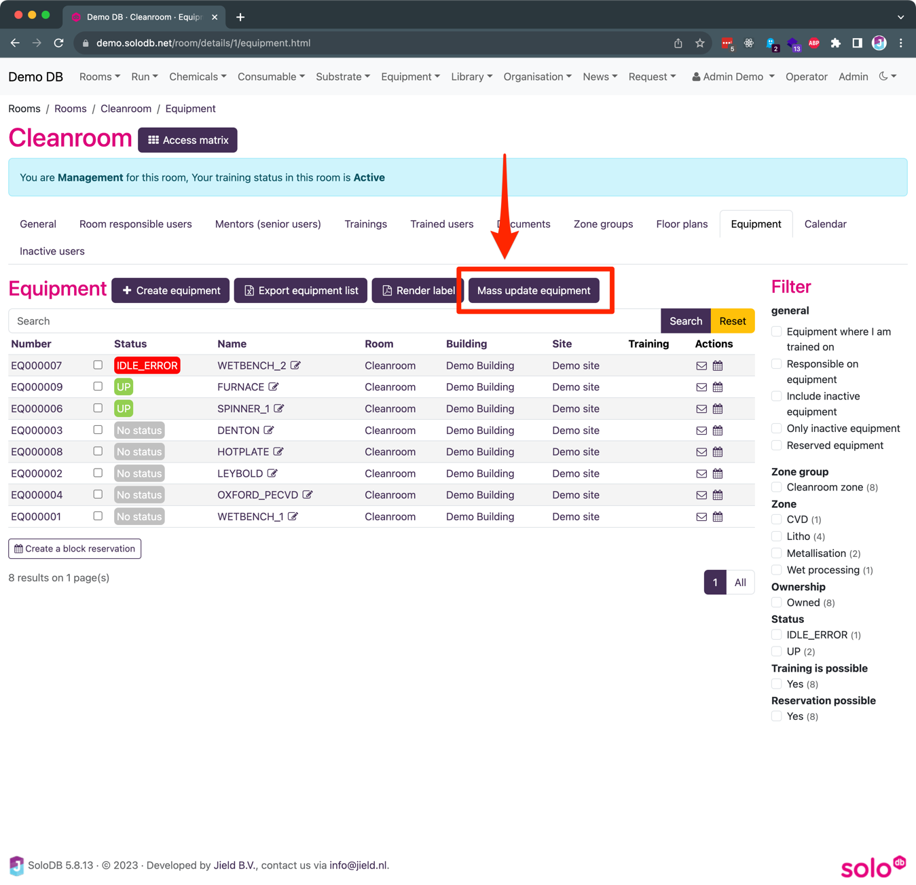Viewport: 916px width, 885px height.
Task: Open the browser extensions puzzle icon
Action: (836, 43)
